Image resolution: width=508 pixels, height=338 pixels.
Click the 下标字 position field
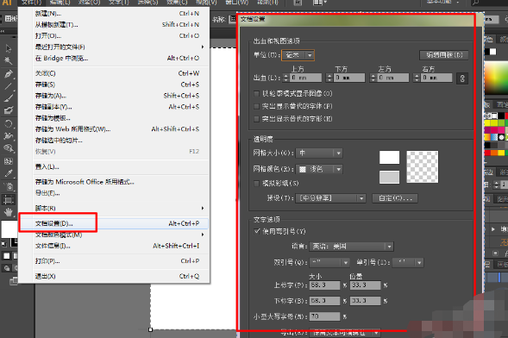pyautogui.click(x=366, y=301)
